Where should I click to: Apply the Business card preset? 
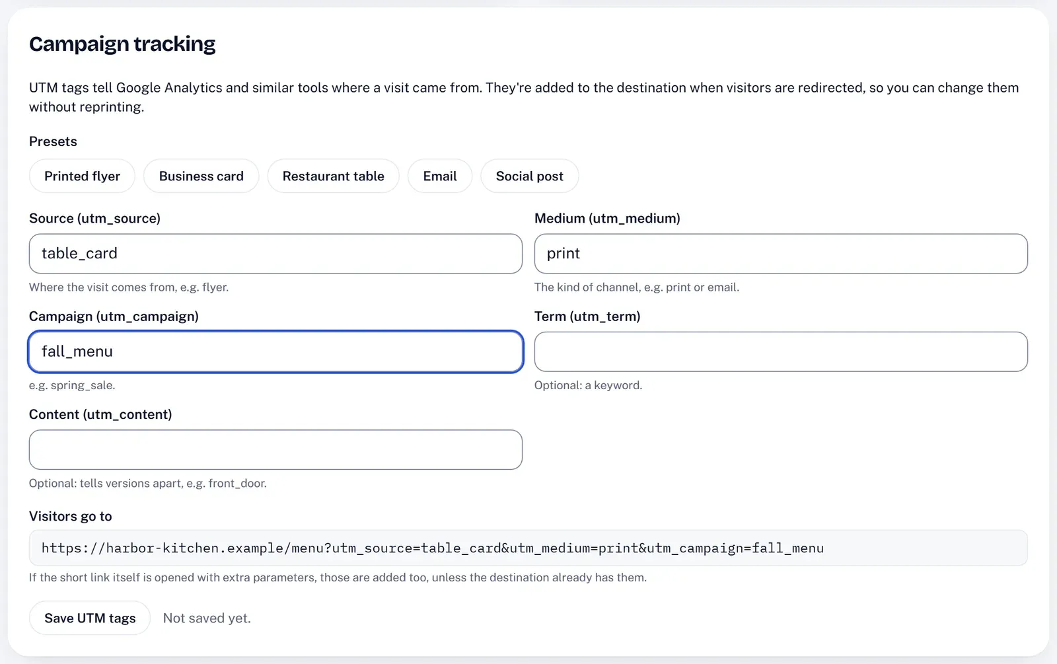pyautogui.click(x=201, y=176)
